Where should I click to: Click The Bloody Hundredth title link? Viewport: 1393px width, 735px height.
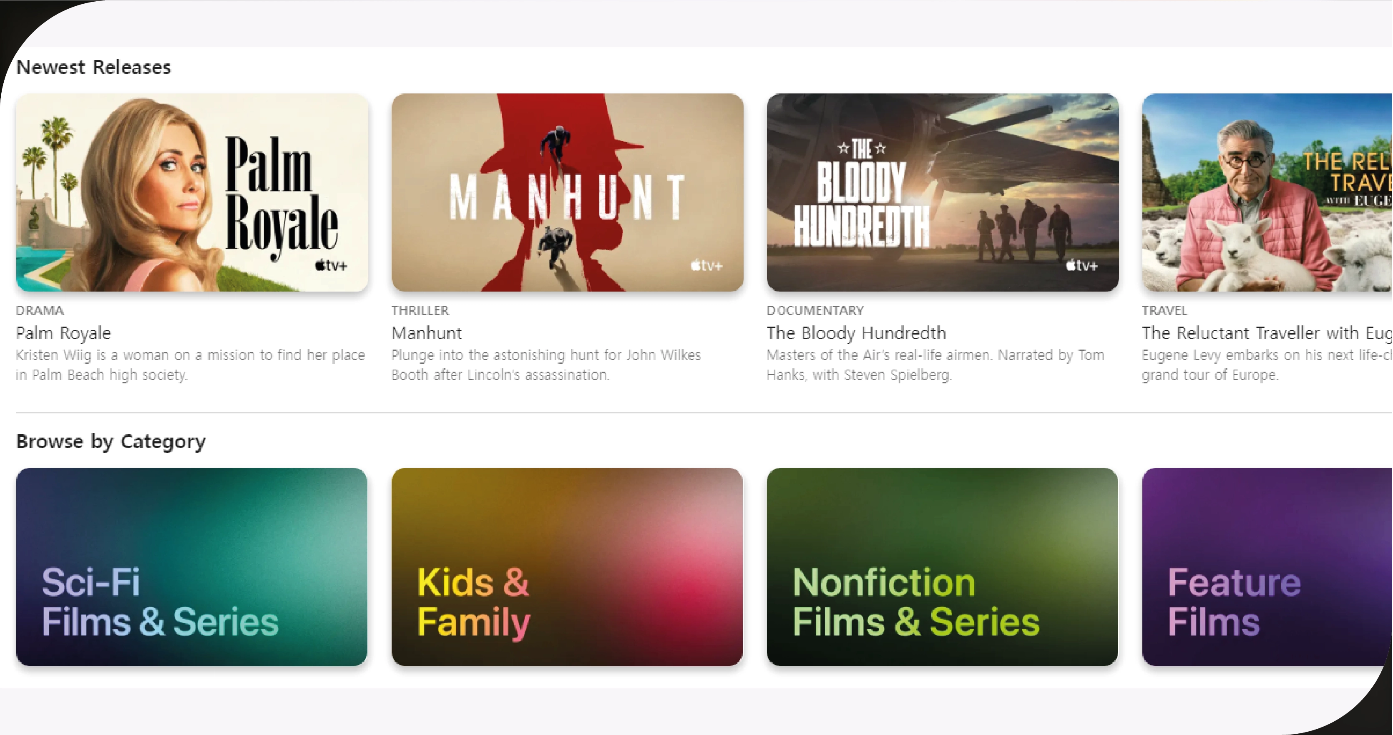[857, 333]
